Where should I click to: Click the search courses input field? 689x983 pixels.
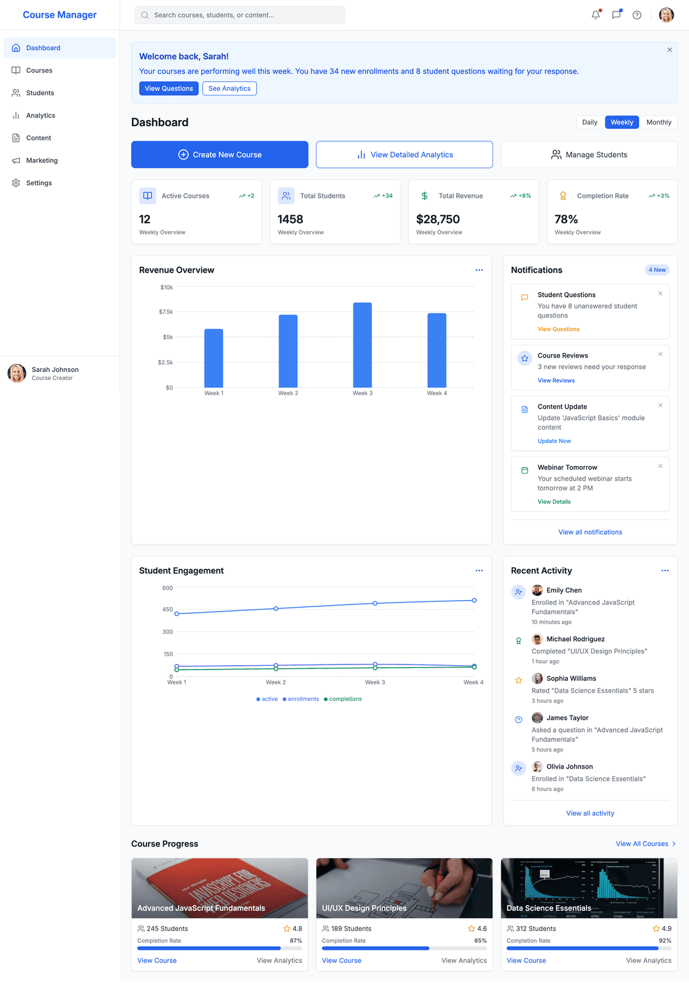coord(240,15)
